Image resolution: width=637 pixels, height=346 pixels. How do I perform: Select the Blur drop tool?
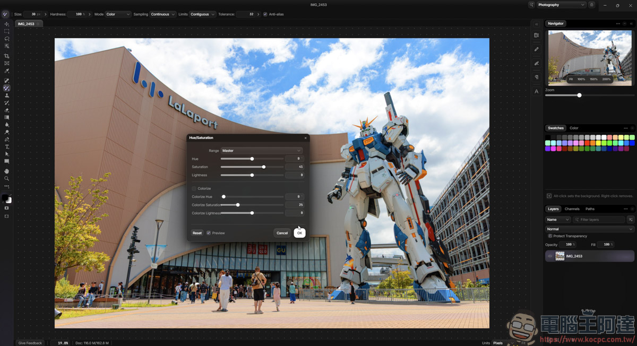tap(7, 125)
